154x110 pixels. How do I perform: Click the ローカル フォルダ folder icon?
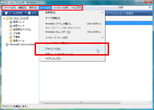[x=7, y=18]
